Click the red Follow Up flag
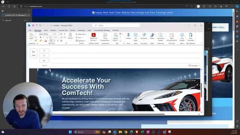Image resolution: width=240 pixels, height=135 pixels. (x=120, y=34)
